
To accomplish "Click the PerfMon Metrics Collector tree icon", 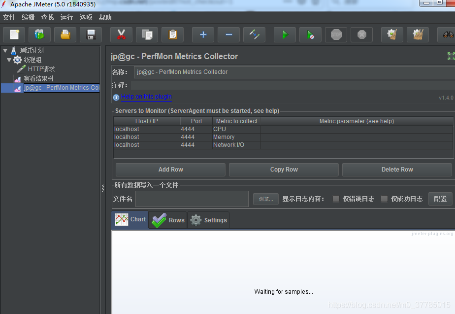I will (17, 88).
